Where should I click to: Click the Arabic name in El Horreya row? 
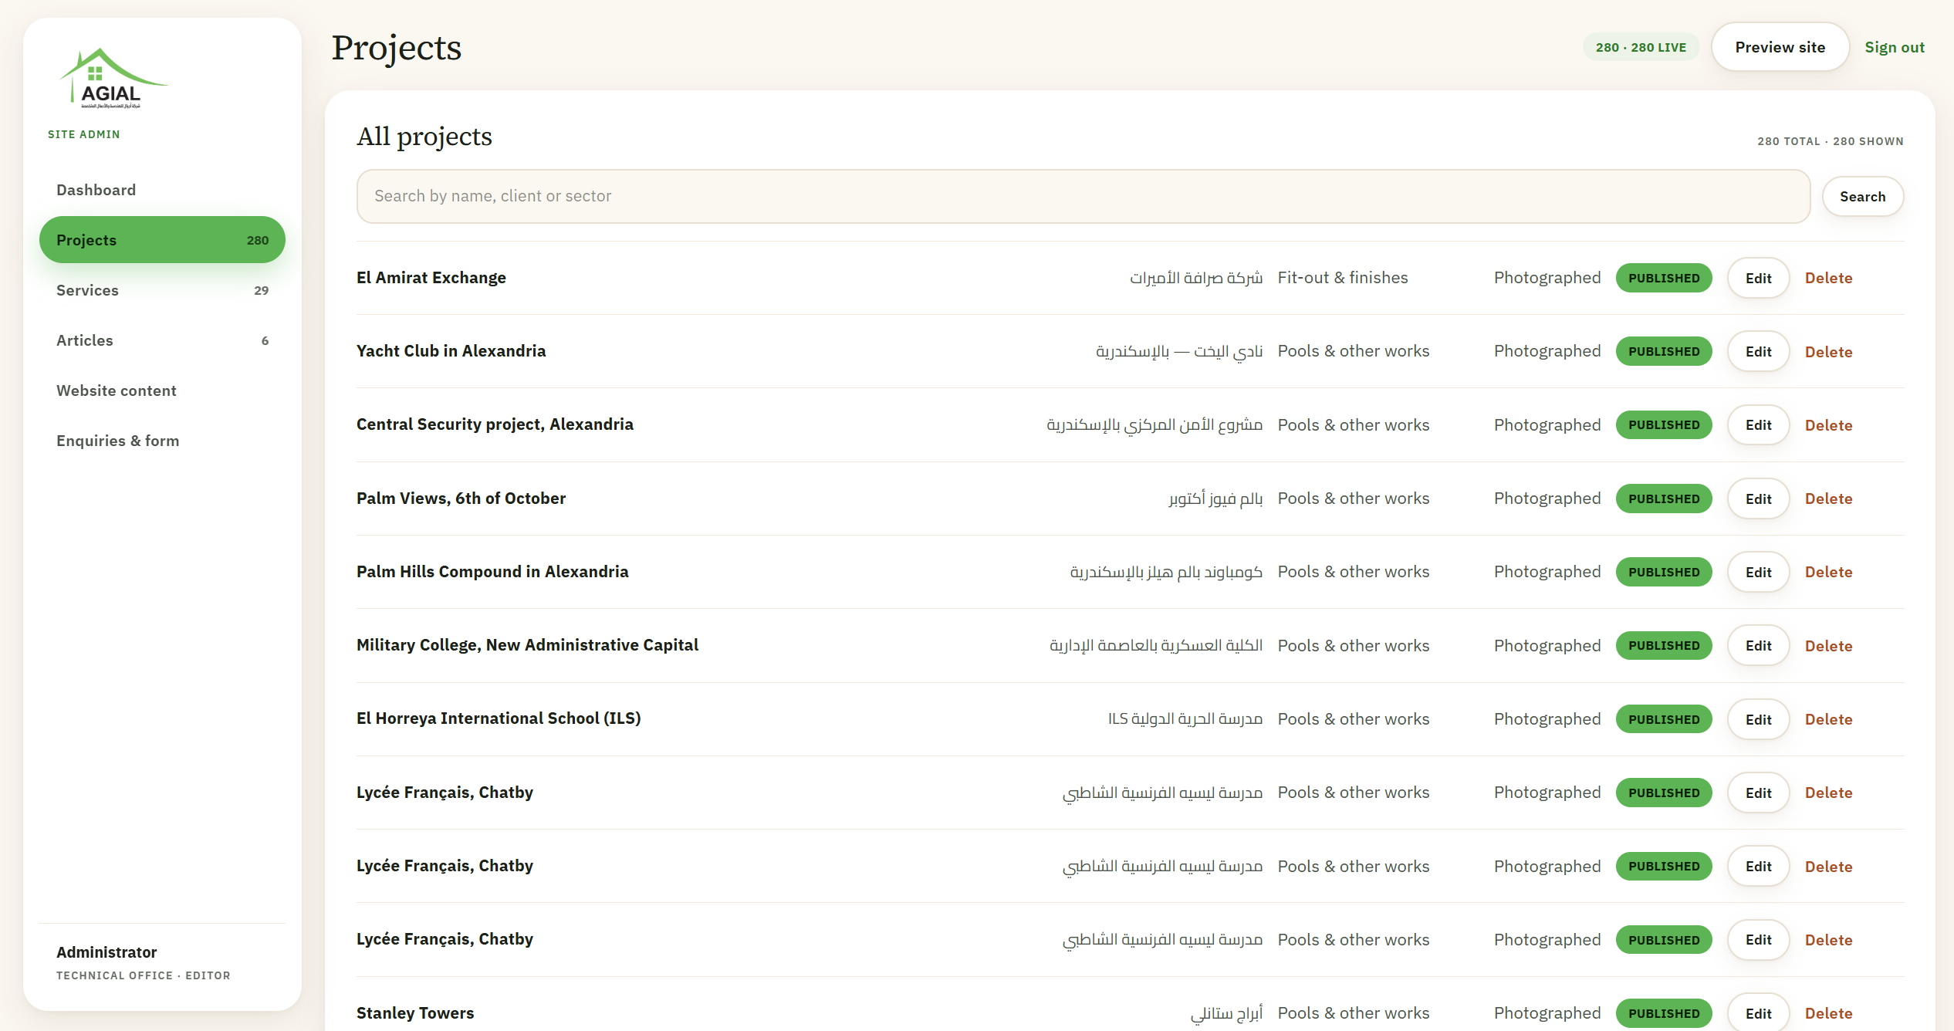point(1185,719)
